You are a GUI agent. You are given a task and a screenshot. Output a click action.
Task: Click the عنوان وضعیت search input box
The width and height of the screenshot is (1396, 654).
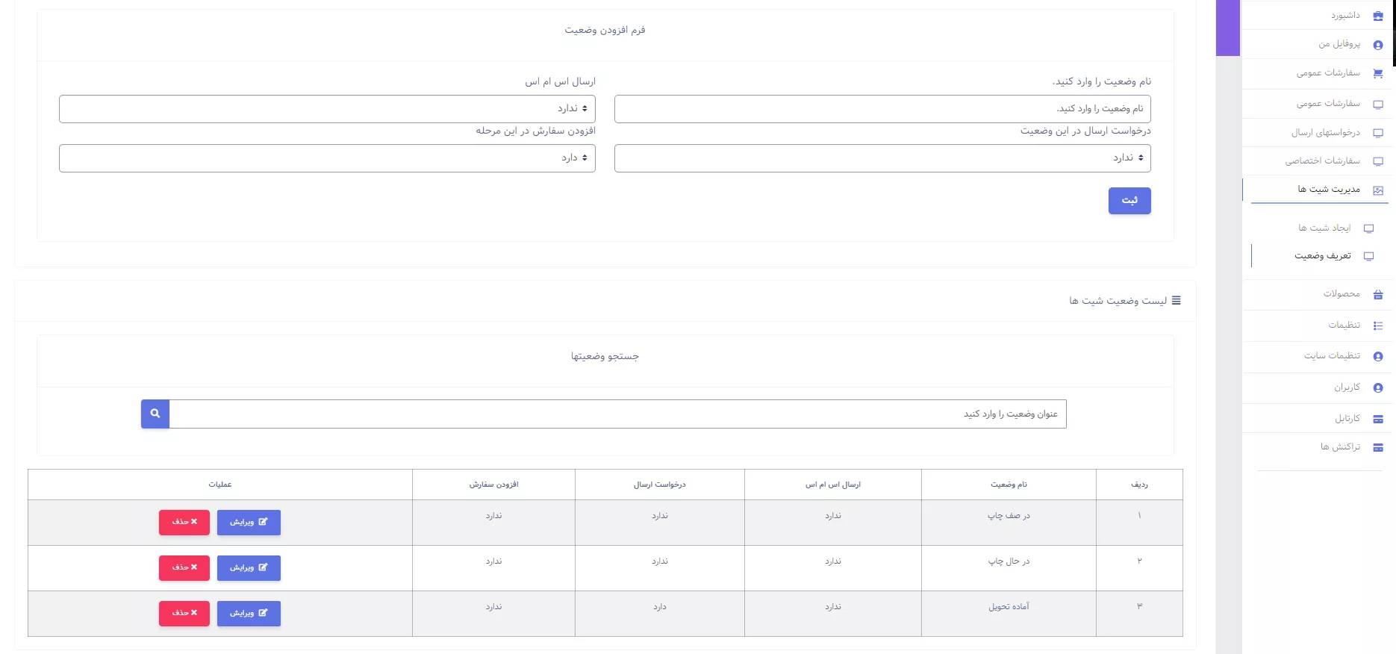[617, 414]
